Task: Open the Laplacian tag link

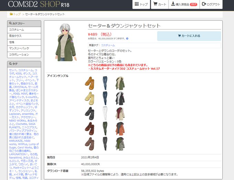Action: click(14, 114)
